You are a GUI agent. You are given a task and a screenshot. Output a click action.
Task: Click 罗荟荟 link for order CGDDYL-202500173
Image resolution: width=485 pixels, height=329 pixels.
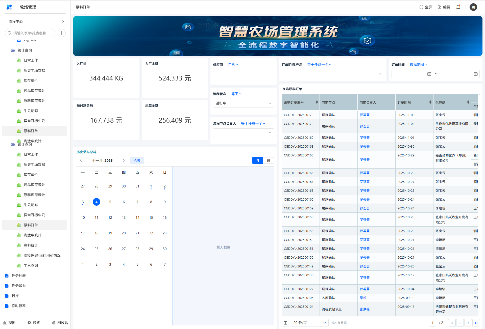(x=365, y=115)
